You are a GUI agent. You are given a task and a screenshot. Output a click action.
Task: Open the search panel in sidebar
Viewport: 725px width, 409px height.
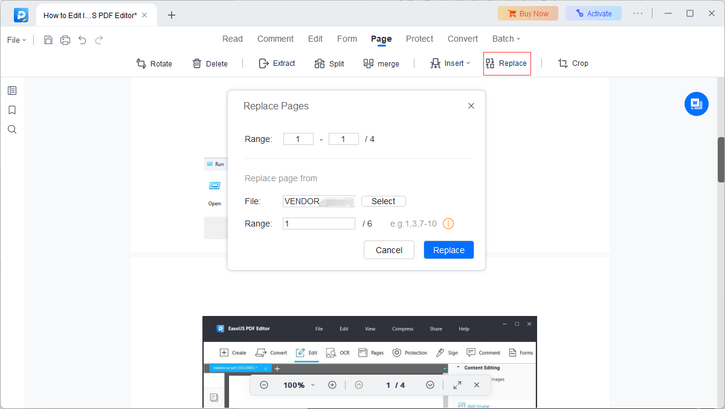[x=12, y=129]
